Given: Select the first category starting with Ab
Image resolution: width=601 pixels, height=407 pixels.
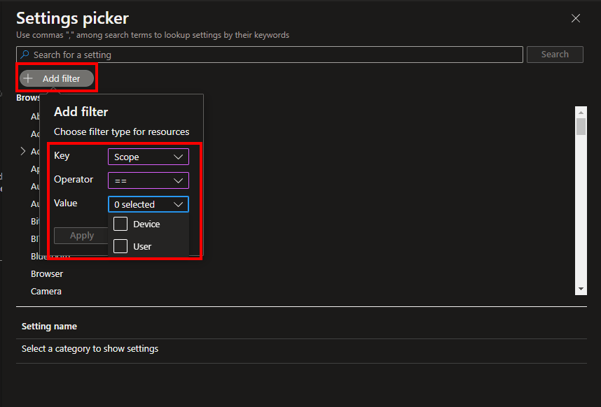Looking at the screenshot, I should tap(35, 117).
